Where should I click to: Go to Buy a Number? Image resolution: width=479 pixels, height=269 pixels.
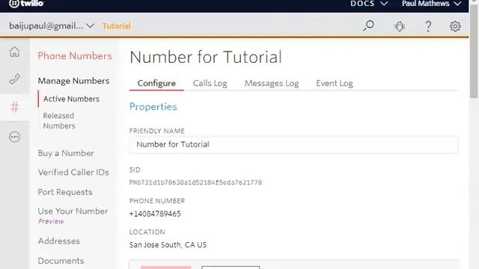tap(66, 153)
